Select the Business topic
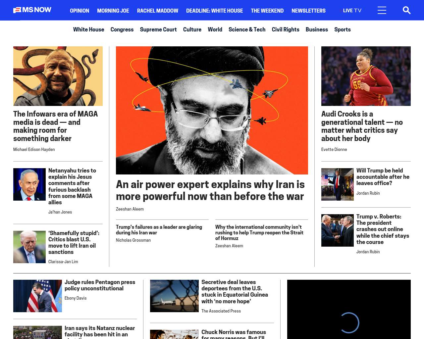The width and height of the screenshot is (424, 339). (317, 29)
